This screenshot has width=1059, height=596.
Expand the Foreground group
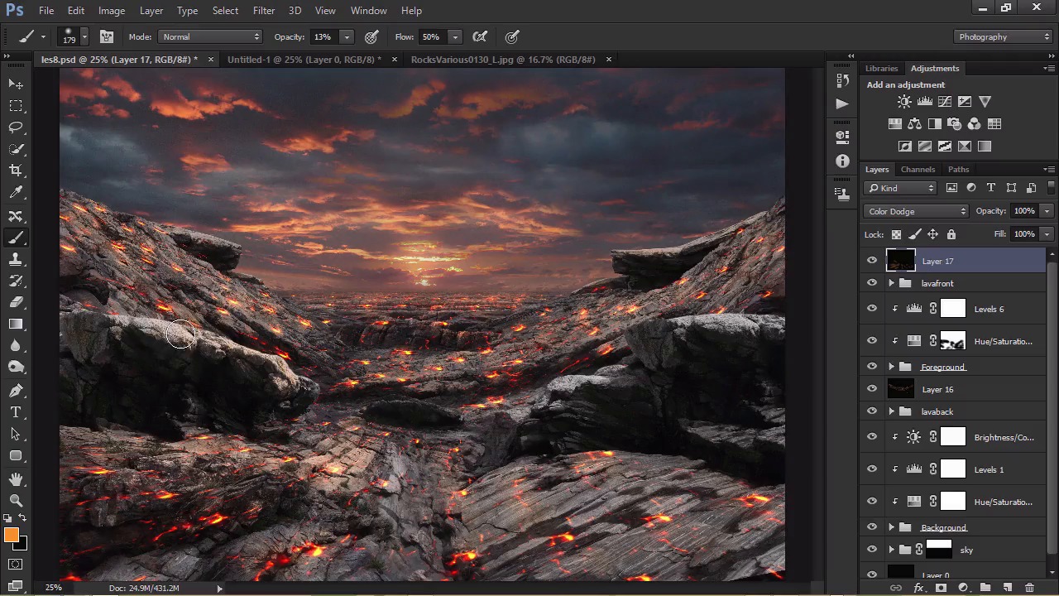coord(892,367)
